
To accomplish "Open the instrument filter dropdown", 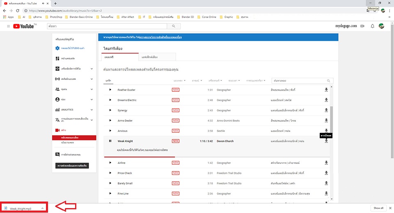I will [x=215, y=81].
